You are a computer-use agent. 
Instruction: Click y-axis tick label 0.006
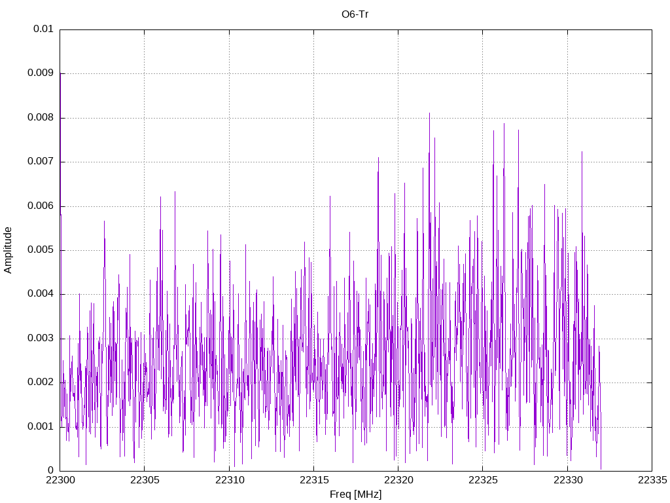pos(41,206)
